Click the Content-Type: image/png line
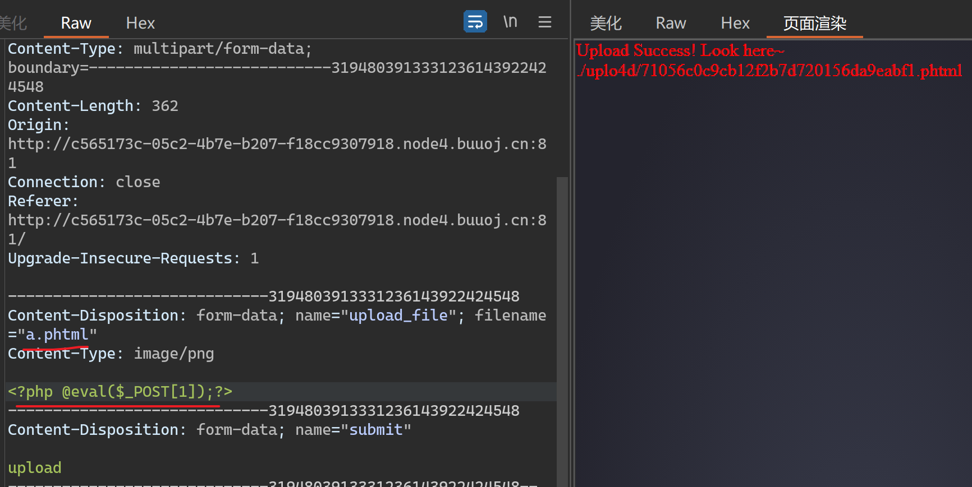 pyautogui.click(x=111, y=354)
